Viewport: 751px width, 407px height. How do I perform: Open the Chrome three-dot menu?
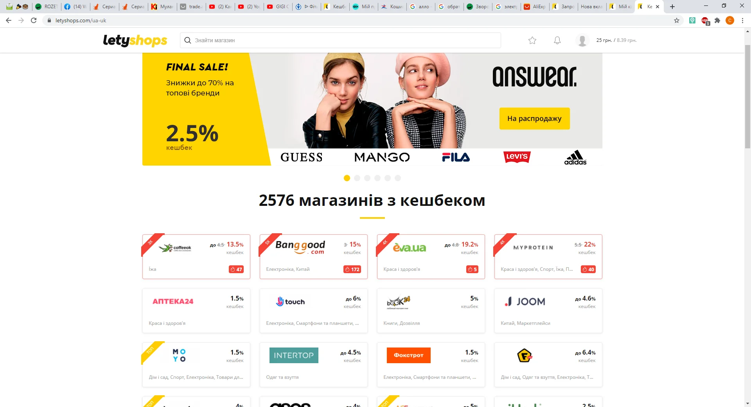point(742,20)
